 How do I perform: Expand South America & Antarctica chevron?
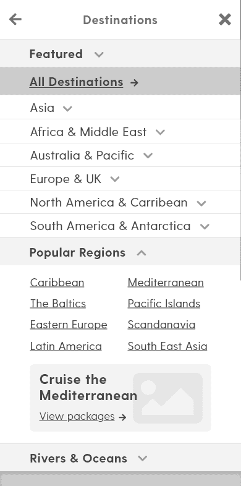205,226
